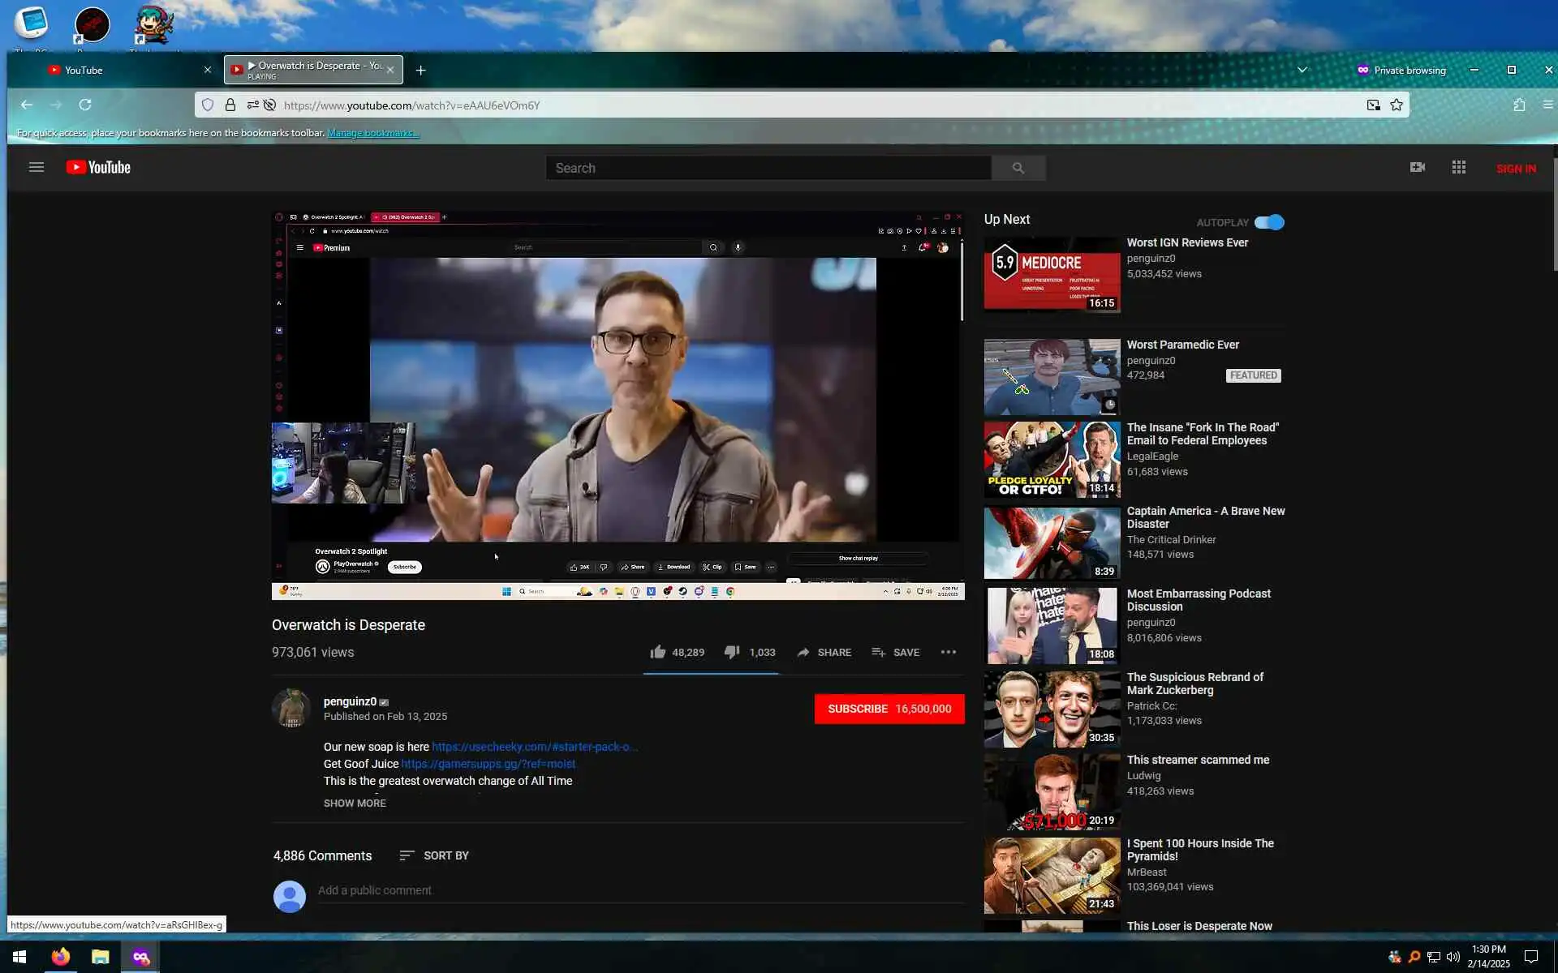This screenshot has width=1558, height=973.
Task: Click the red Subscribe button
Action: pos(889,709)
